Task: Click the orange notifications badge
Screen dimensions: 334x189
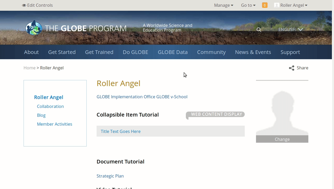Action: click(x=265, y=5)
